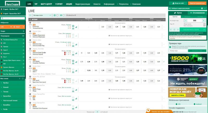Click the Вход на сайт button

pyautogui.click(x=178, y=3)
